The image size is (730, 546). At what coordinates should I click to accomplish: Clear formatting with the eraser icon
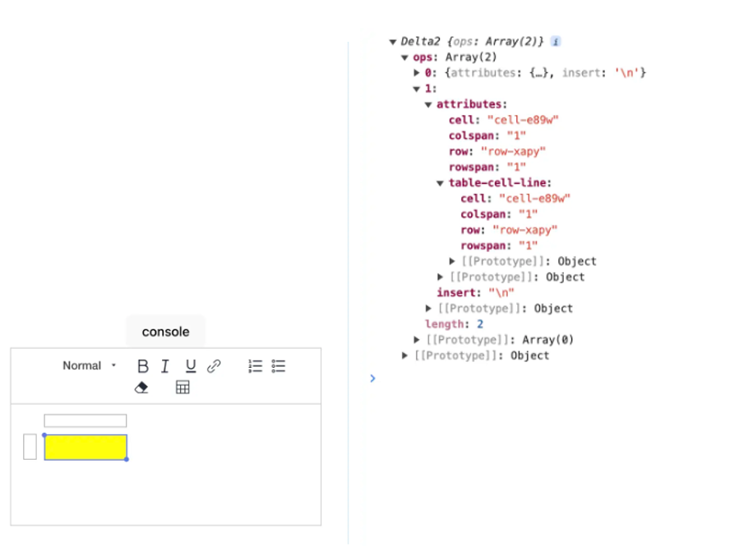click(141, 387)
